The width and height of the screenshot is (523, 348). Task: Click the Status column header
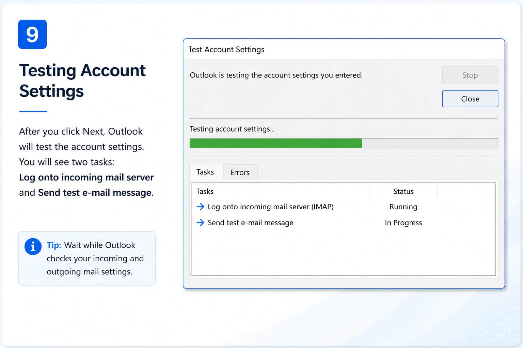coord(403,191)
